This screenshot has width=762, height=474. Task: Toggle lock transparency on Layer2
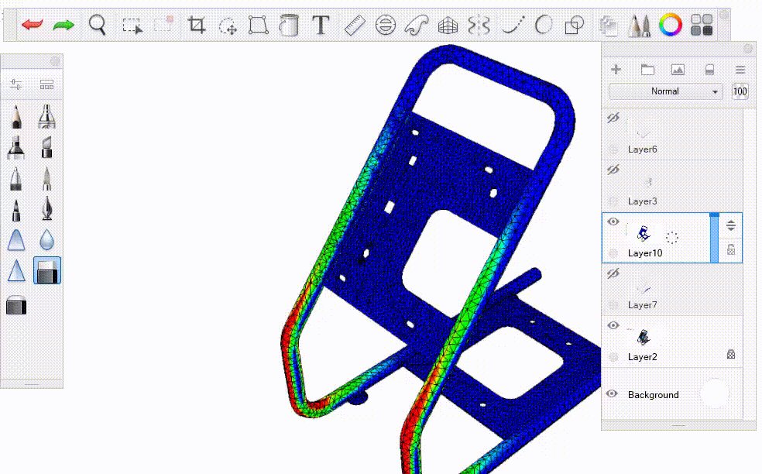[x=731, y=354]
